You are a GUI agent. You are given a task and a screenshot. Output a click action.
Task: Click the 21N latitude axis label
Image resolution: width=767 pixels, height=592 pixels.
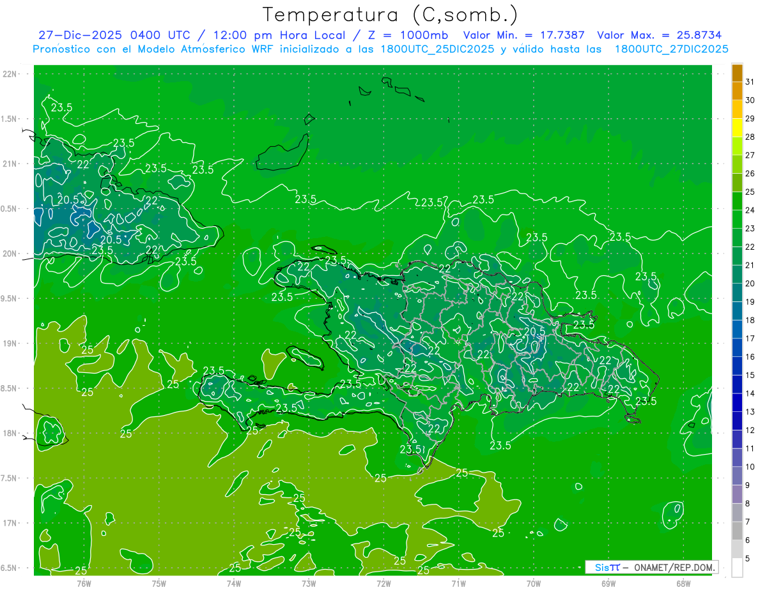pos(10,163)
